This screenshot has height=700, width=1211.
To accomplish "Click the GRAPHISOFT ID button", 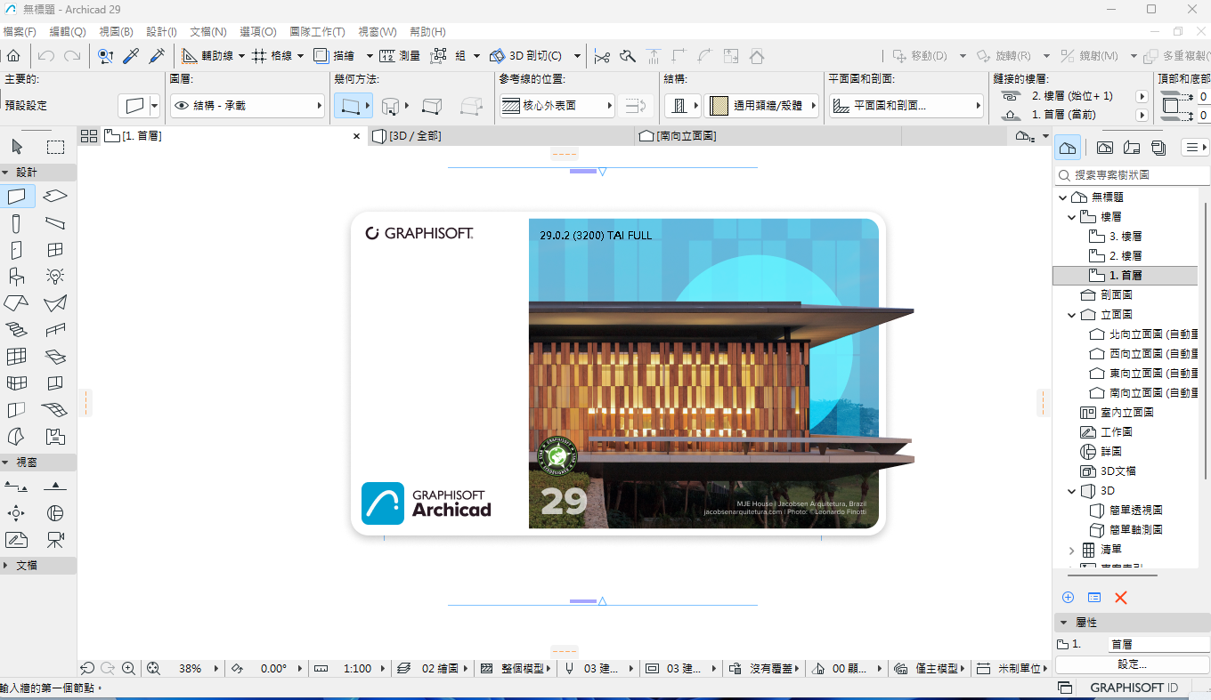I will point(1134,688).
